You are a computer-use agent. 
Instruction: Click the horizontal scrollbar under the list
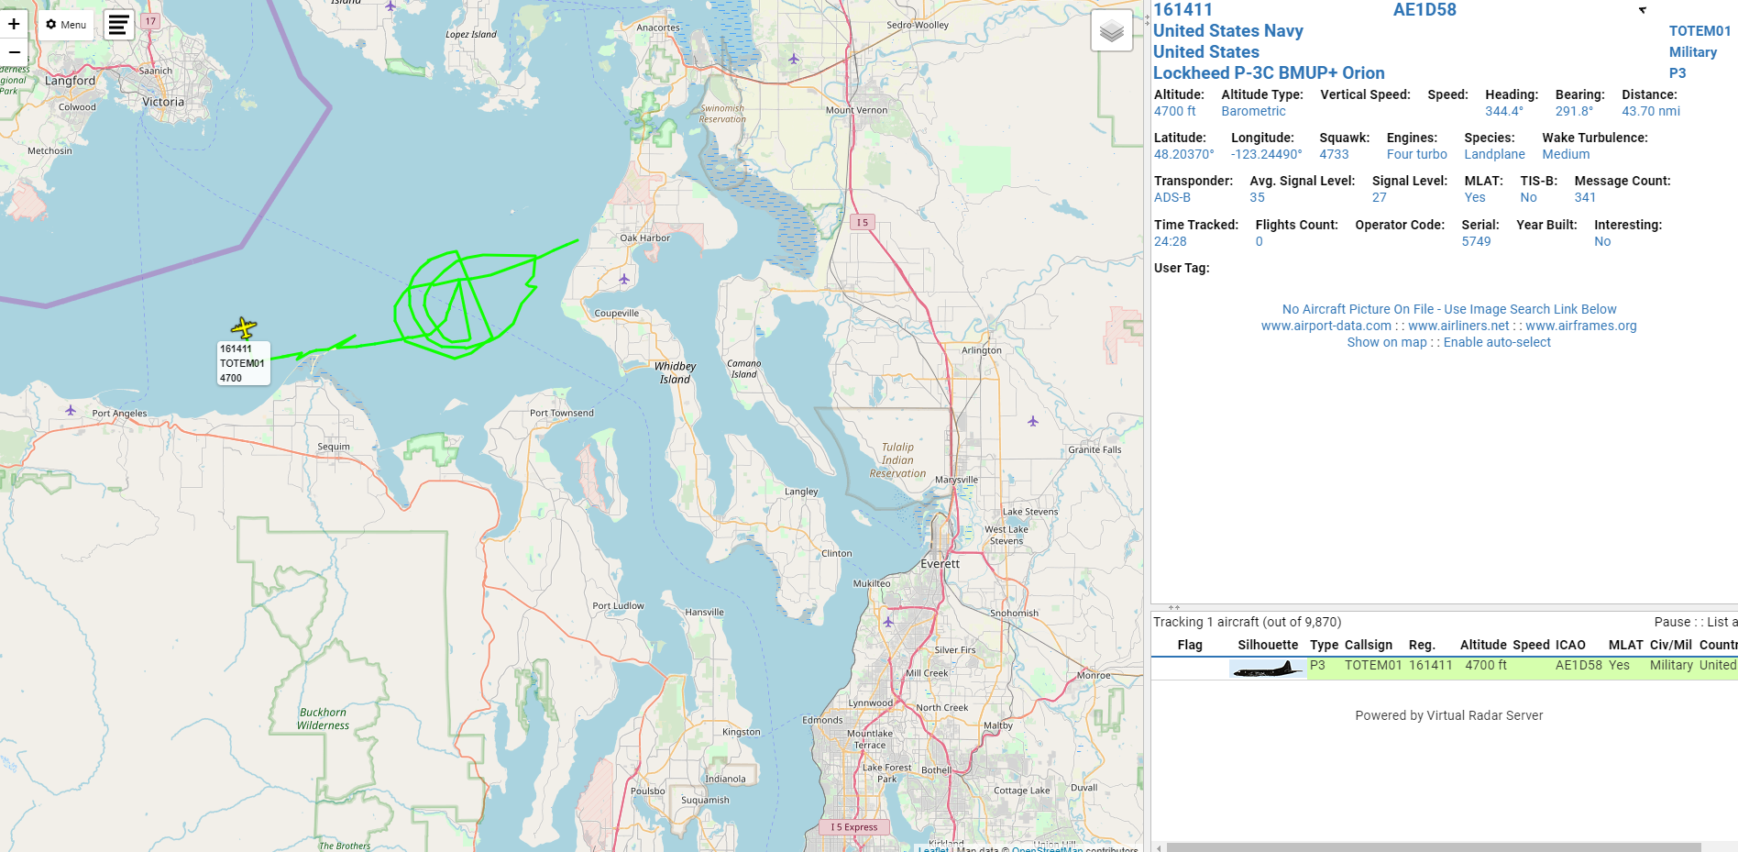pyautogui.click(x=1434, y=847)
